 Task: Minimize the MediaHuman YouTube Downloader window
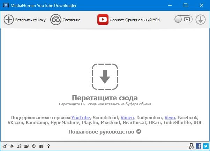170,5
